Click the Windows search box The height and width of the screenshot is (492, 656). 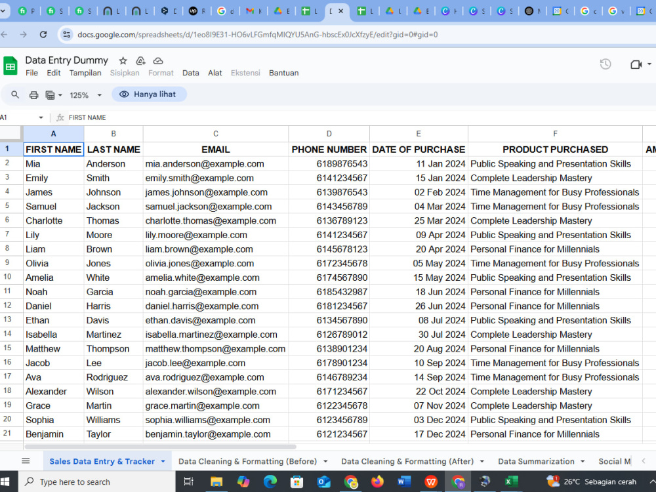(97, 482)
